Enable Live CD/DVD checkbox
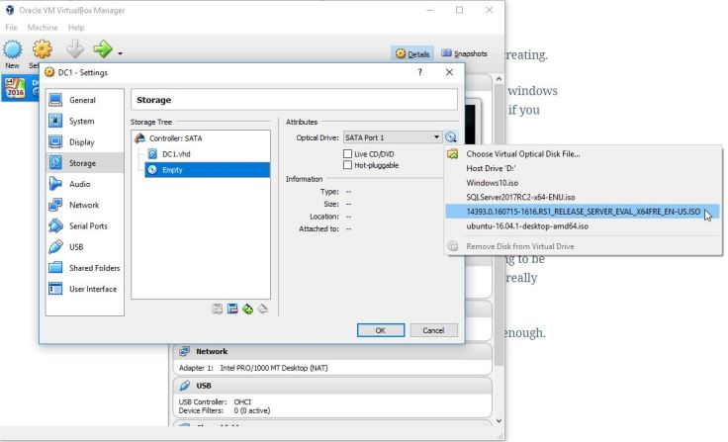728x442 pixels. pos(347,153)
